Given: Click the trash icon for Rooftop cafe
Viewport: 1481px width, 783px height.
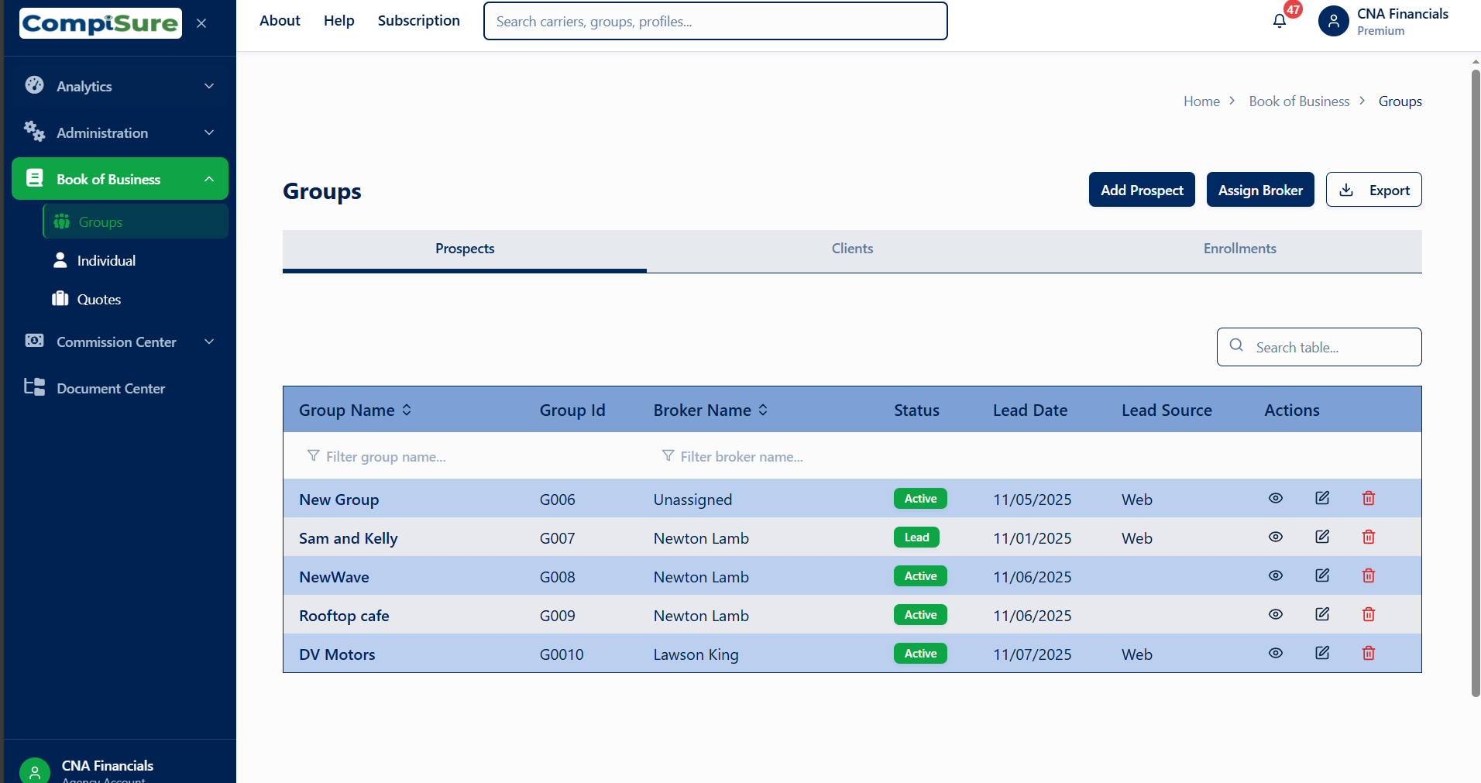Looking at the screenshot, I should 1369,614.
